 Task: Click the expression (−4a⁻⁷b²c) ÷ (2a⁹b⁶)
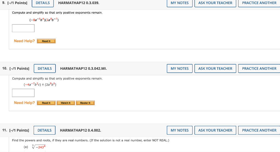[x=40, y=84]
